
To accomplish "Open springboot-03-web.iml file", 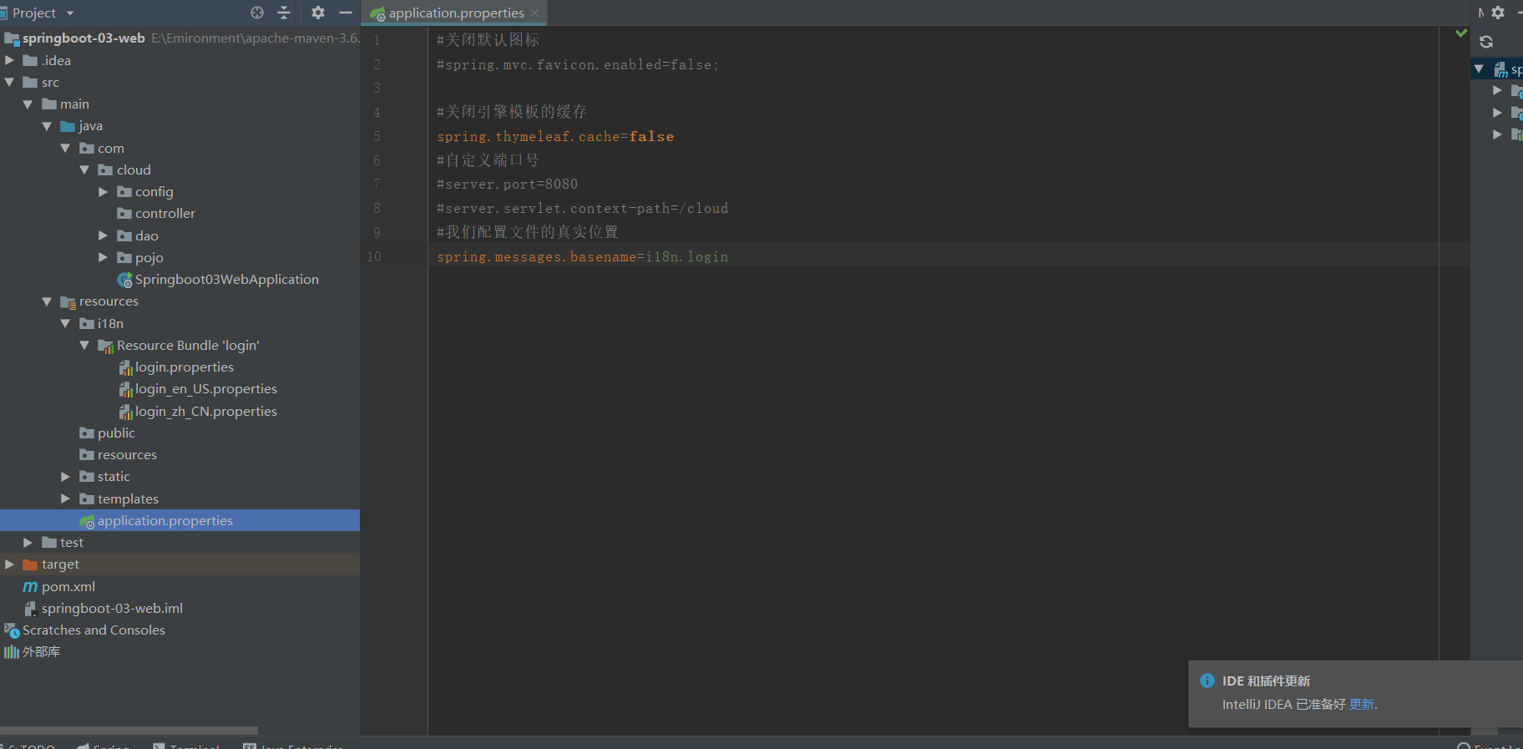I will point(112,608).
